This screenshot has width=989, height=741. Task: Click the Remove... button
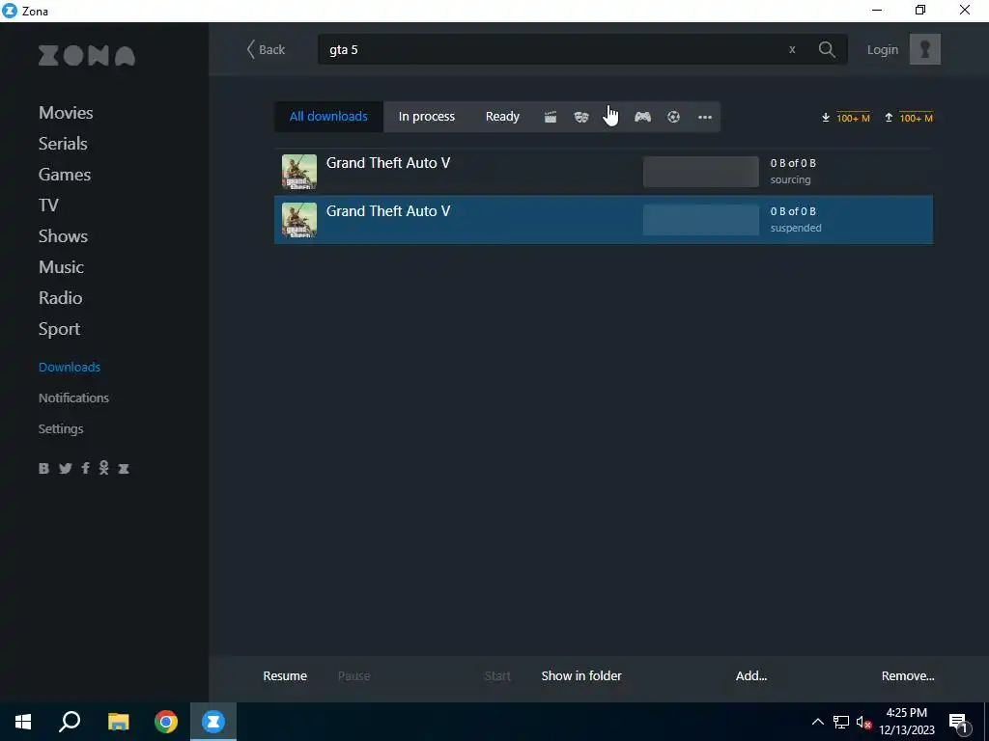pyautogui.click(x=908, y=675)
